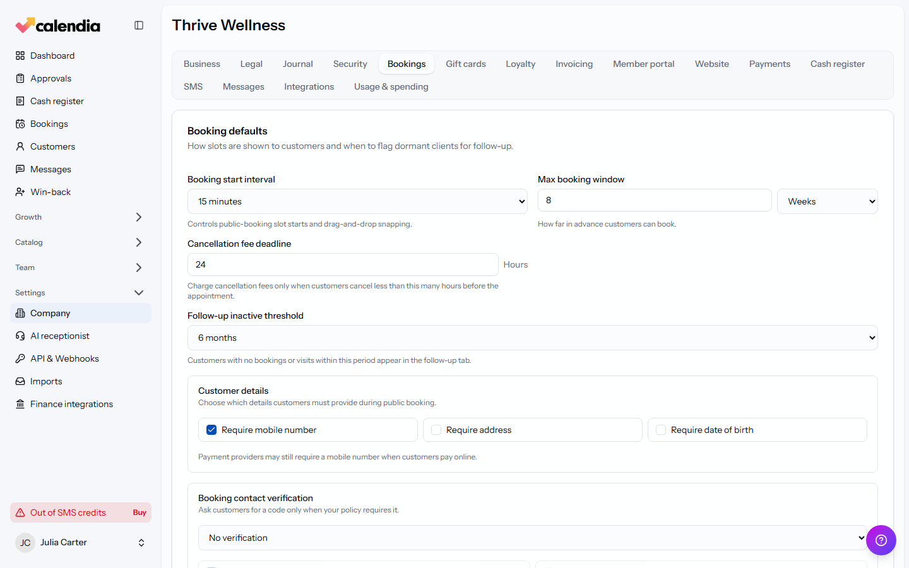This screenshot has width=909, height=568.
Task: Open Follow-up inactive threshold dropdown
Action: 533,338
